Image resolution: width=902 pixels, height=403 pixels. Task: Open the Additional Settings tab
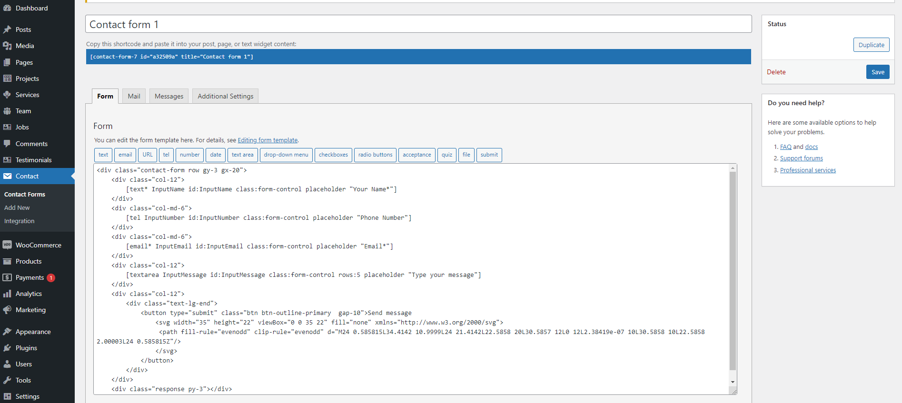pos(226,96)
